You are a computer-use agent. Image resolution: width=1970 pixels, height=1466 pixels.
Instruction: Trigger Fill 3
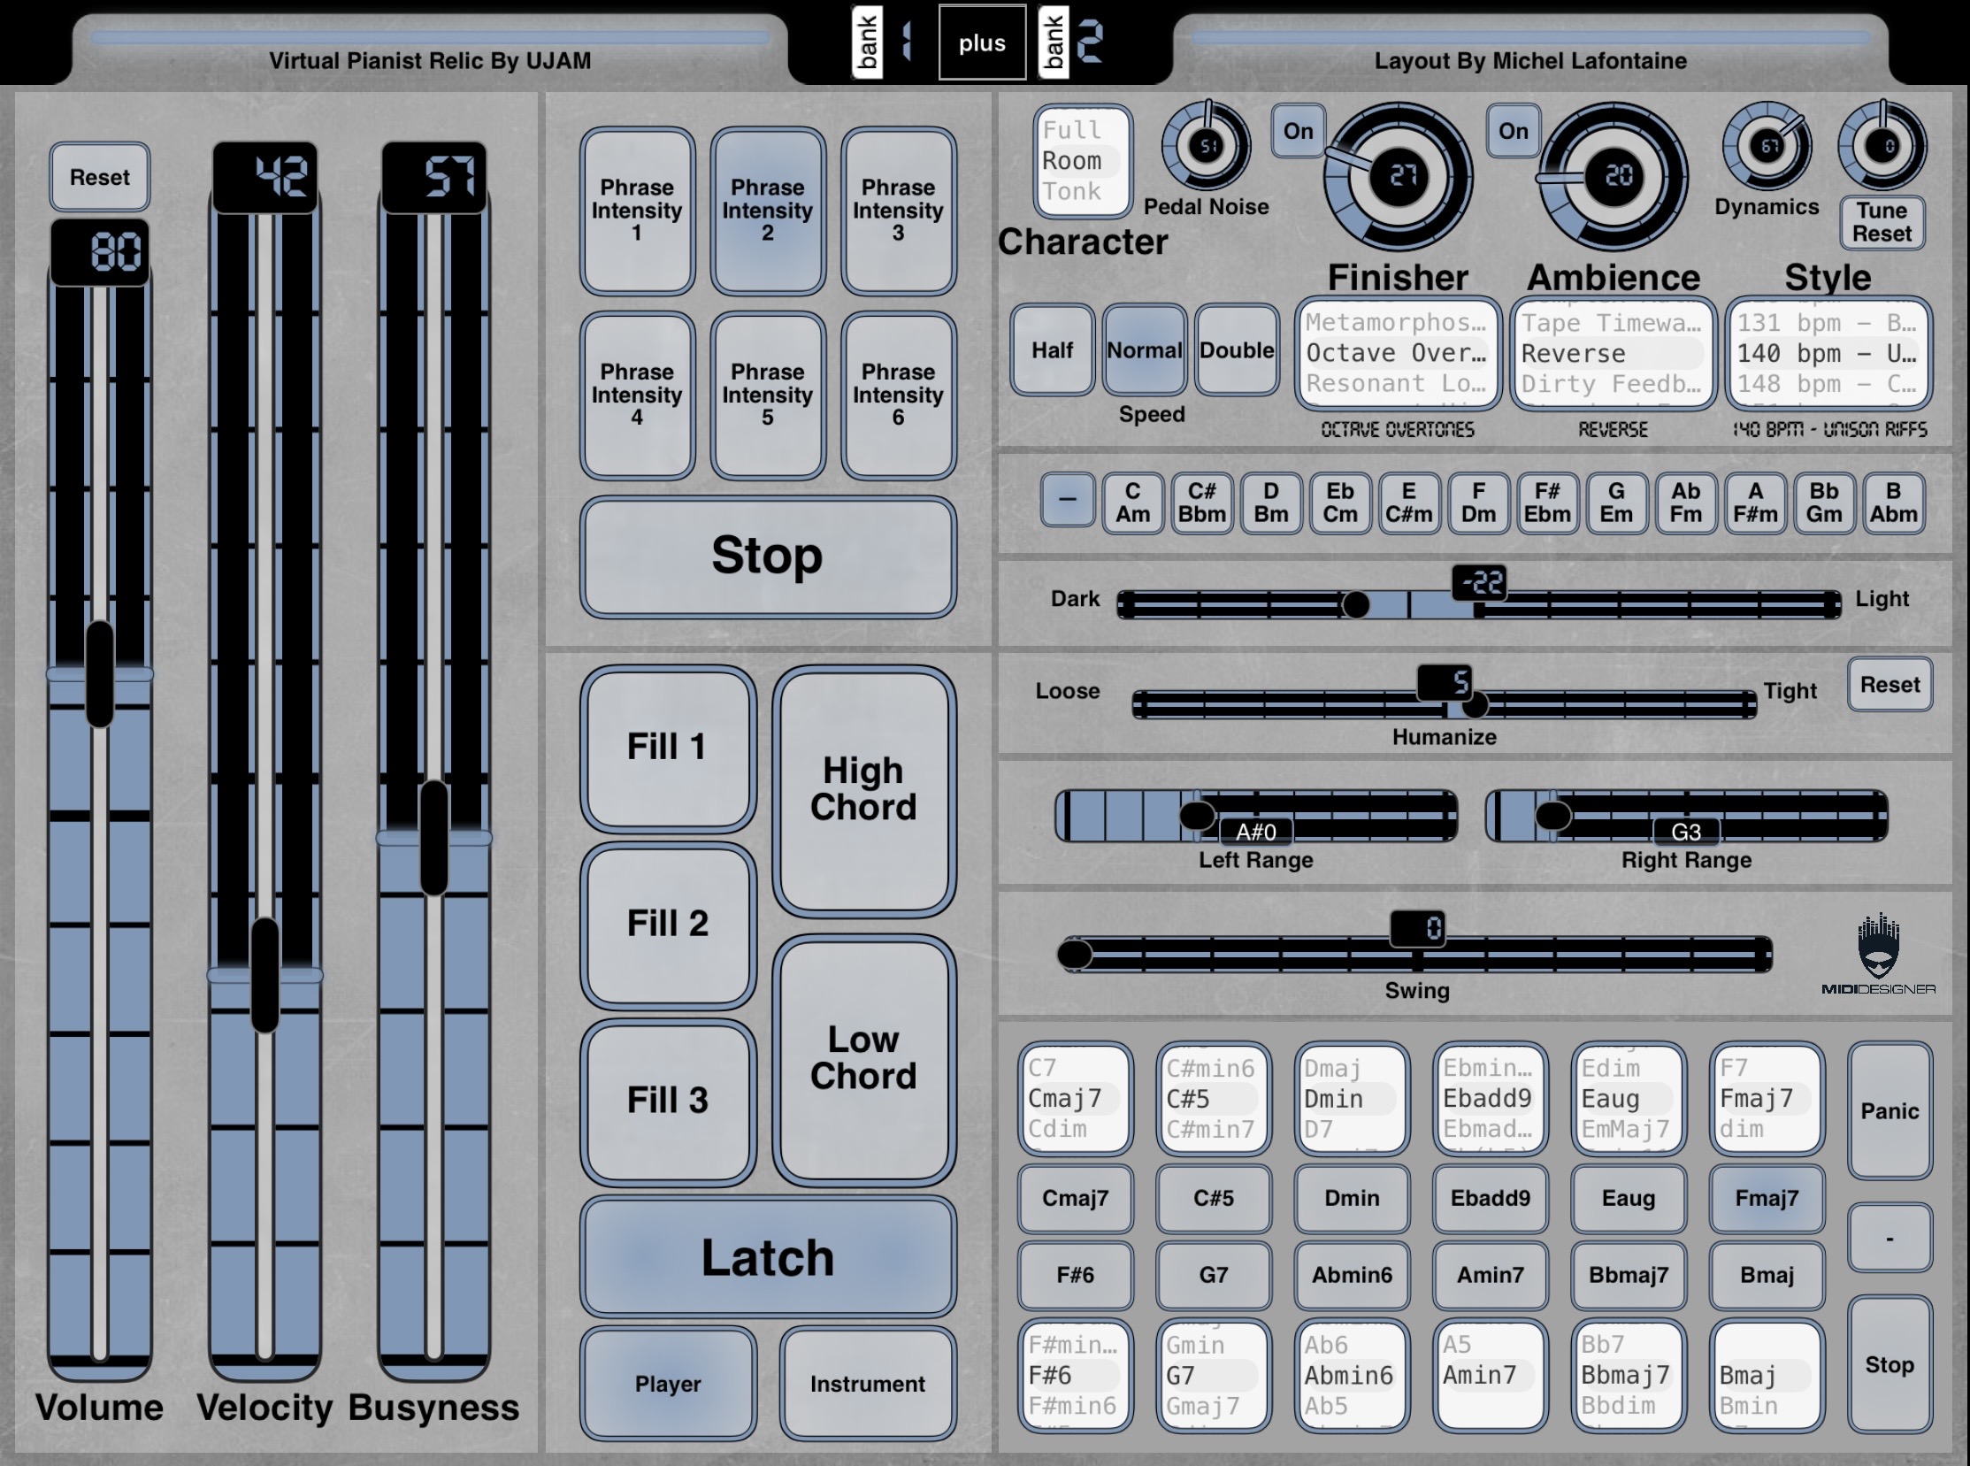tap(668, 1101)
